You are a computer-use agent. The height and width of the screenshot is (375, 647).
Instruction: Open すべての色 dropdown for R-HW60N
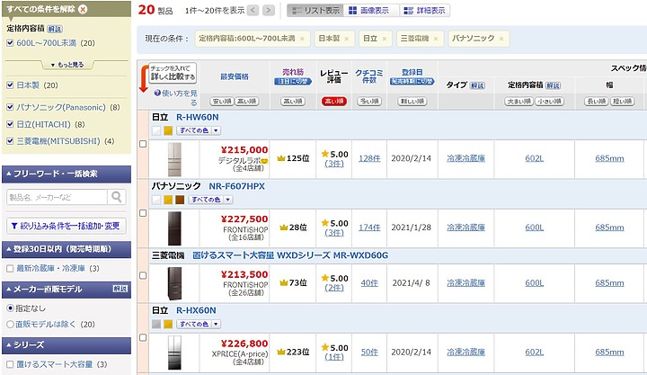point(199,130)
